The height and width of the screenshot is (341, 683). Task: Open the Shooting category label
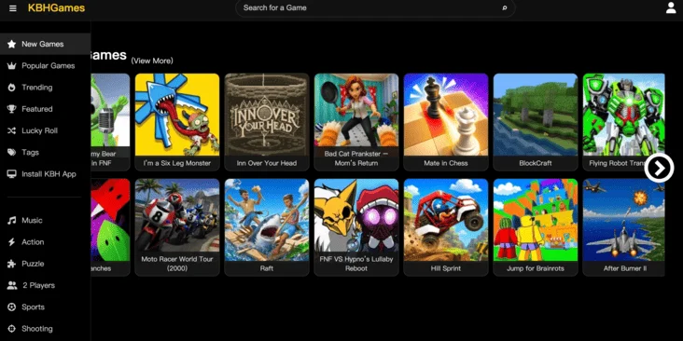[37, 329]
